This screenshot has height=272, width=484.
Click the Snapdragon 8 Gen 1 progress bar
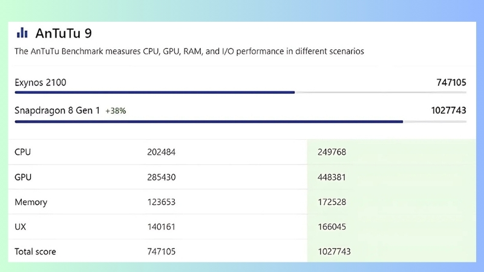click(240, 121)
